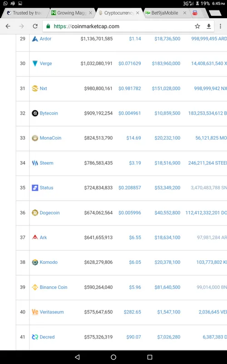Tap the Dogecoin logo icon
Viewport: 227px width, 364px height.
point(35,212)
